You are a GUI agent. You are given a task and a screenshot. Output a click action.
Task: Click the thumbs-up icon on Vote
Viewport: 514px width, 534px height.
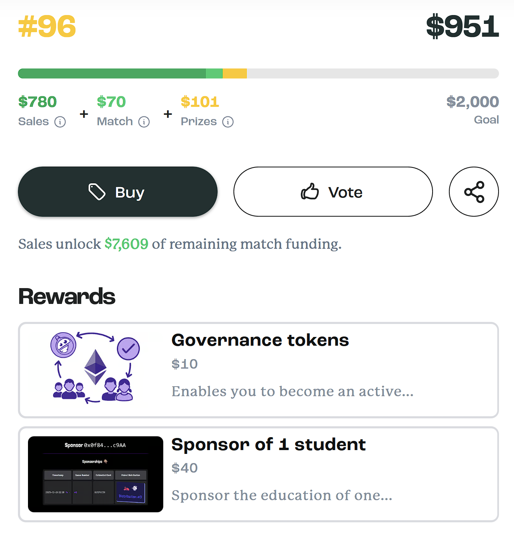point(310,192)
